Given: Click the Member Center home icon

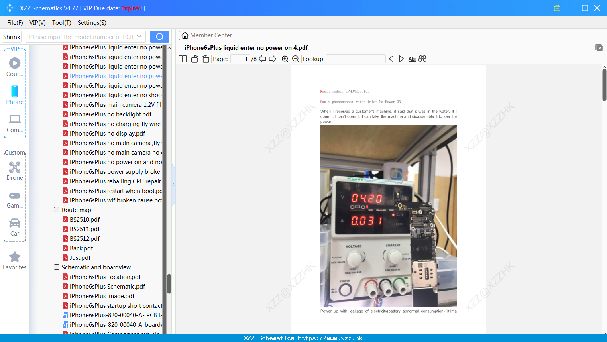Looking at the screenshot, I should pos(185,35).
